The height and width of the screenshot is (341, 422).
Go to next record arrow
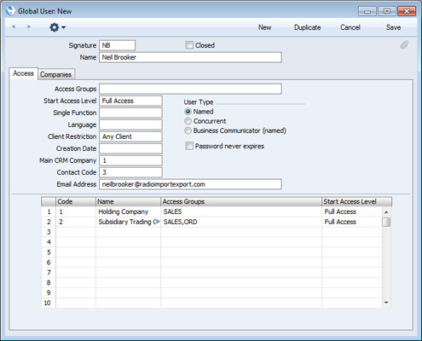[28, 26]
